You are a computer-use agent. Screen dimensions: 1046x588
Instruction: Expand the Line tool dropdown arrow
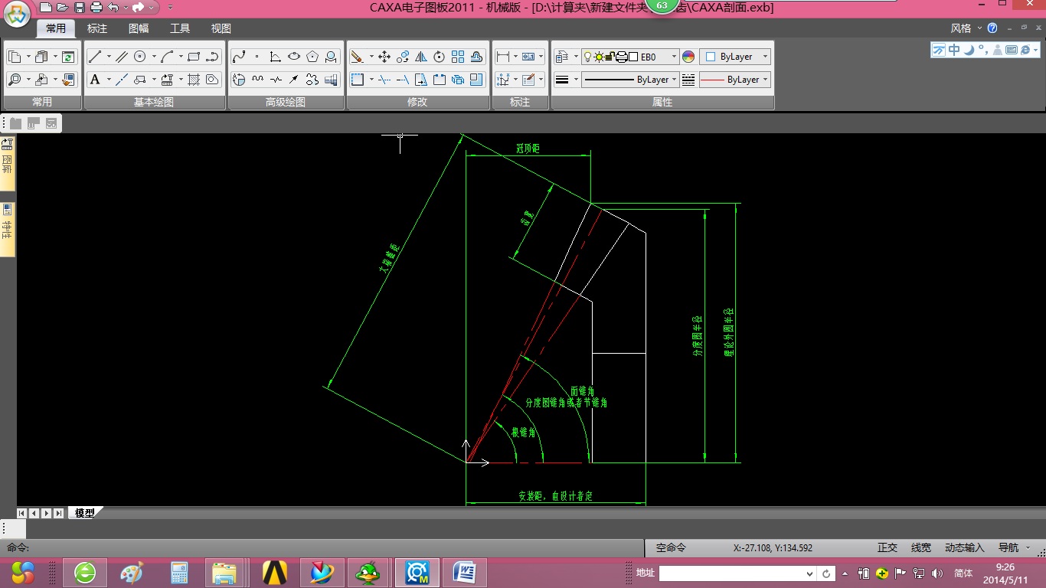(109, 57)
